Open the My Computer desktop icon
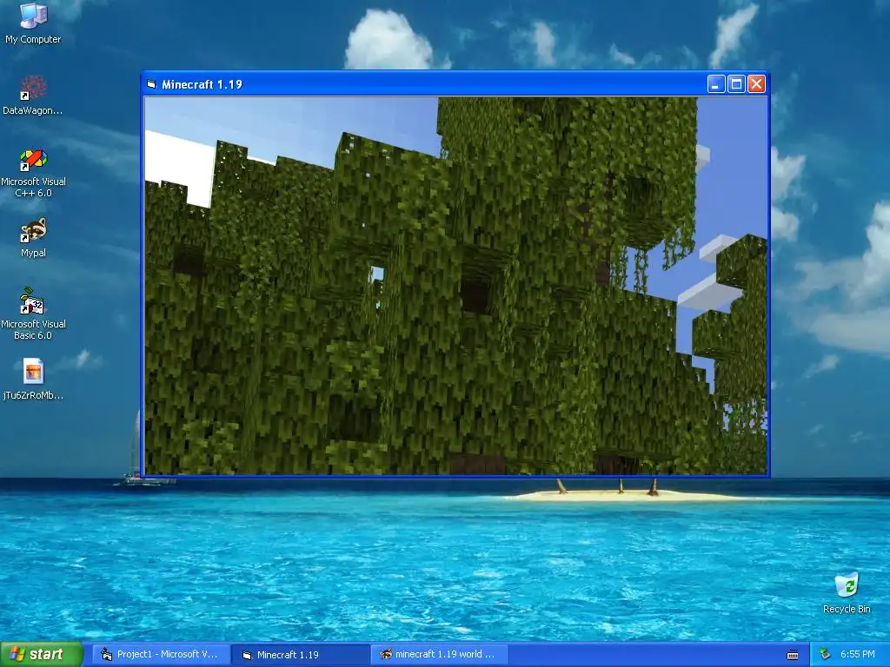 pyautogui.click(x=33, y=23)
